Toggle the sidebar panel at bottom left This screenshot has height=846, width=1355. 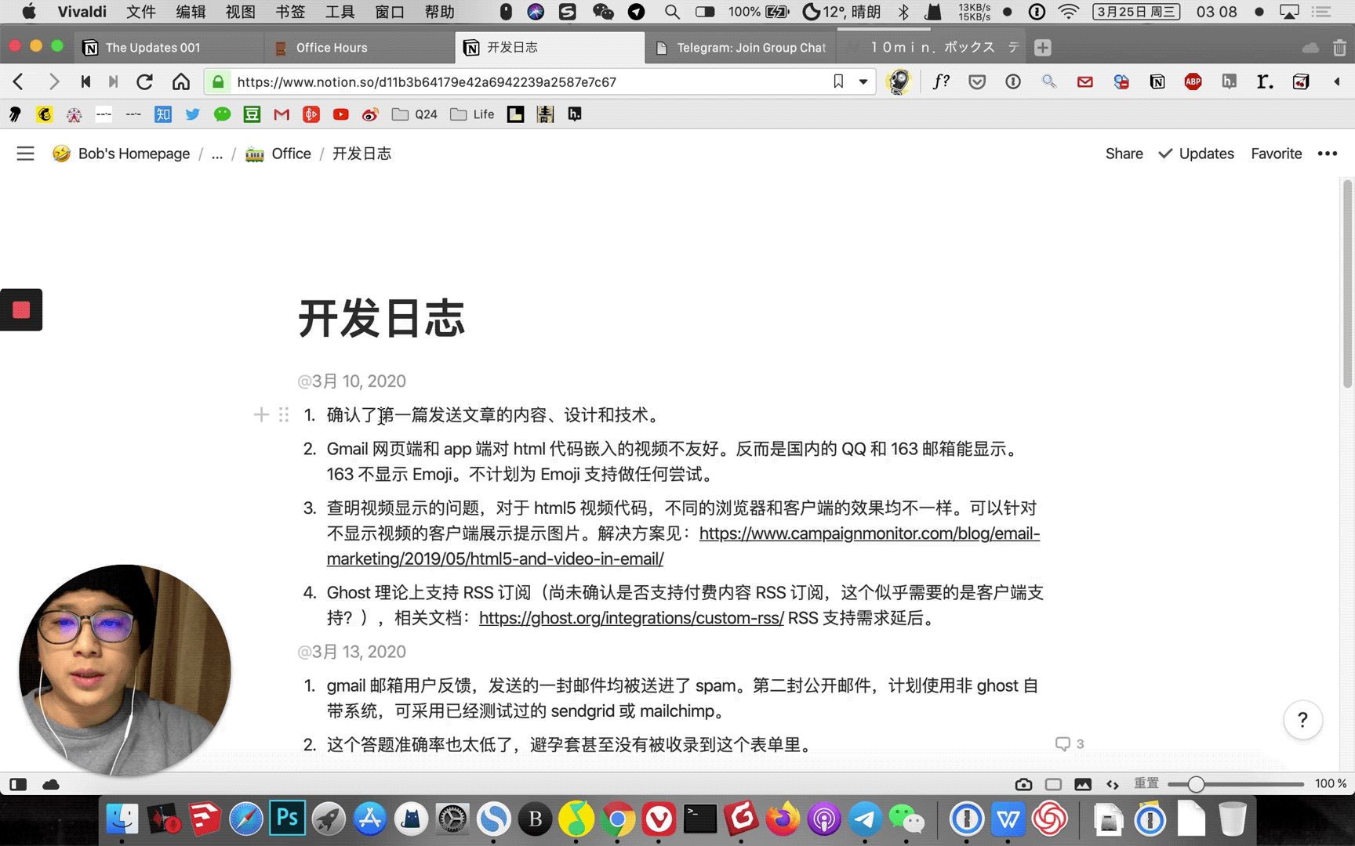point(18,784)
